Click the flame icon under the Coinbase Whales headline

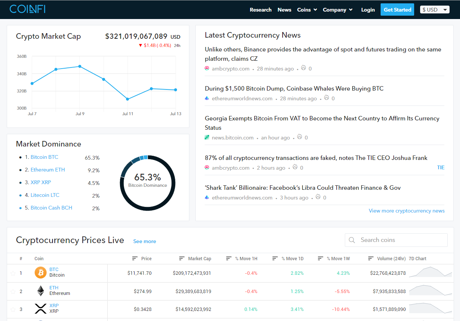point(327,98)
